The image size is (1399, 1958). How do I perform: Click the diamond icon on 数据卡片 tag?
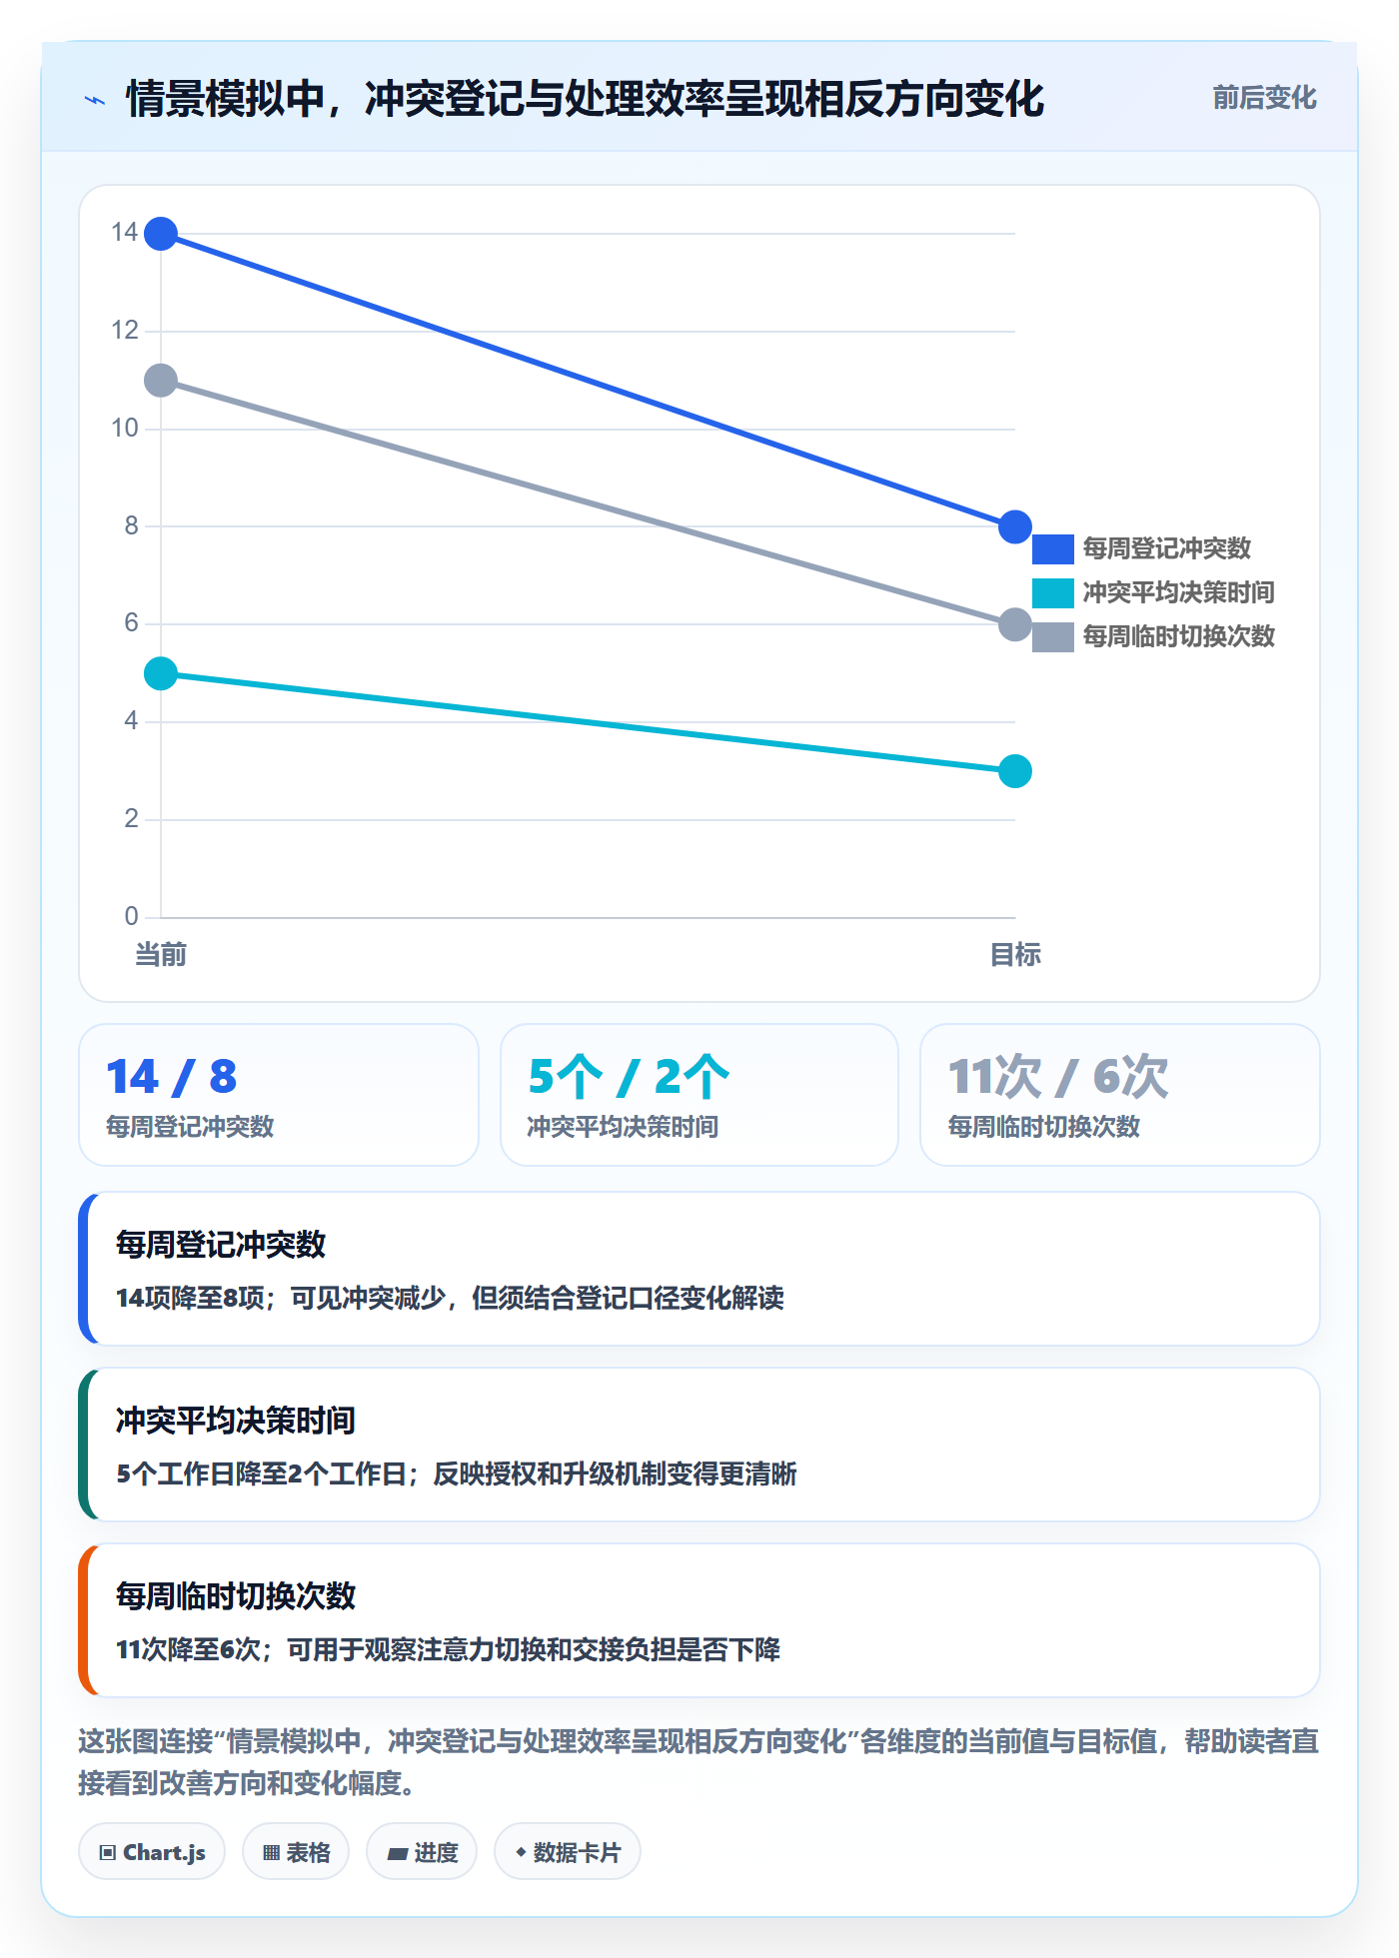(x=521, y=1852)
